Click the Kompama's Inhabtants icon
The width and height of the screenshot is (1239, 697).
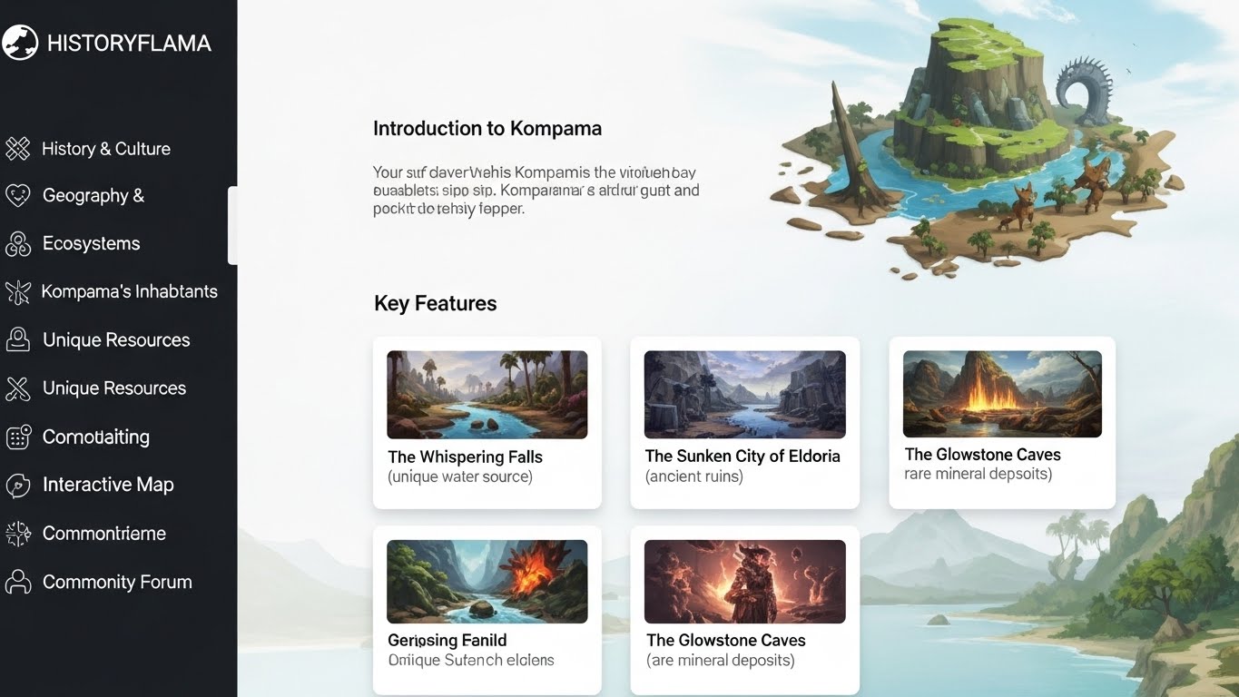point(18,291)
